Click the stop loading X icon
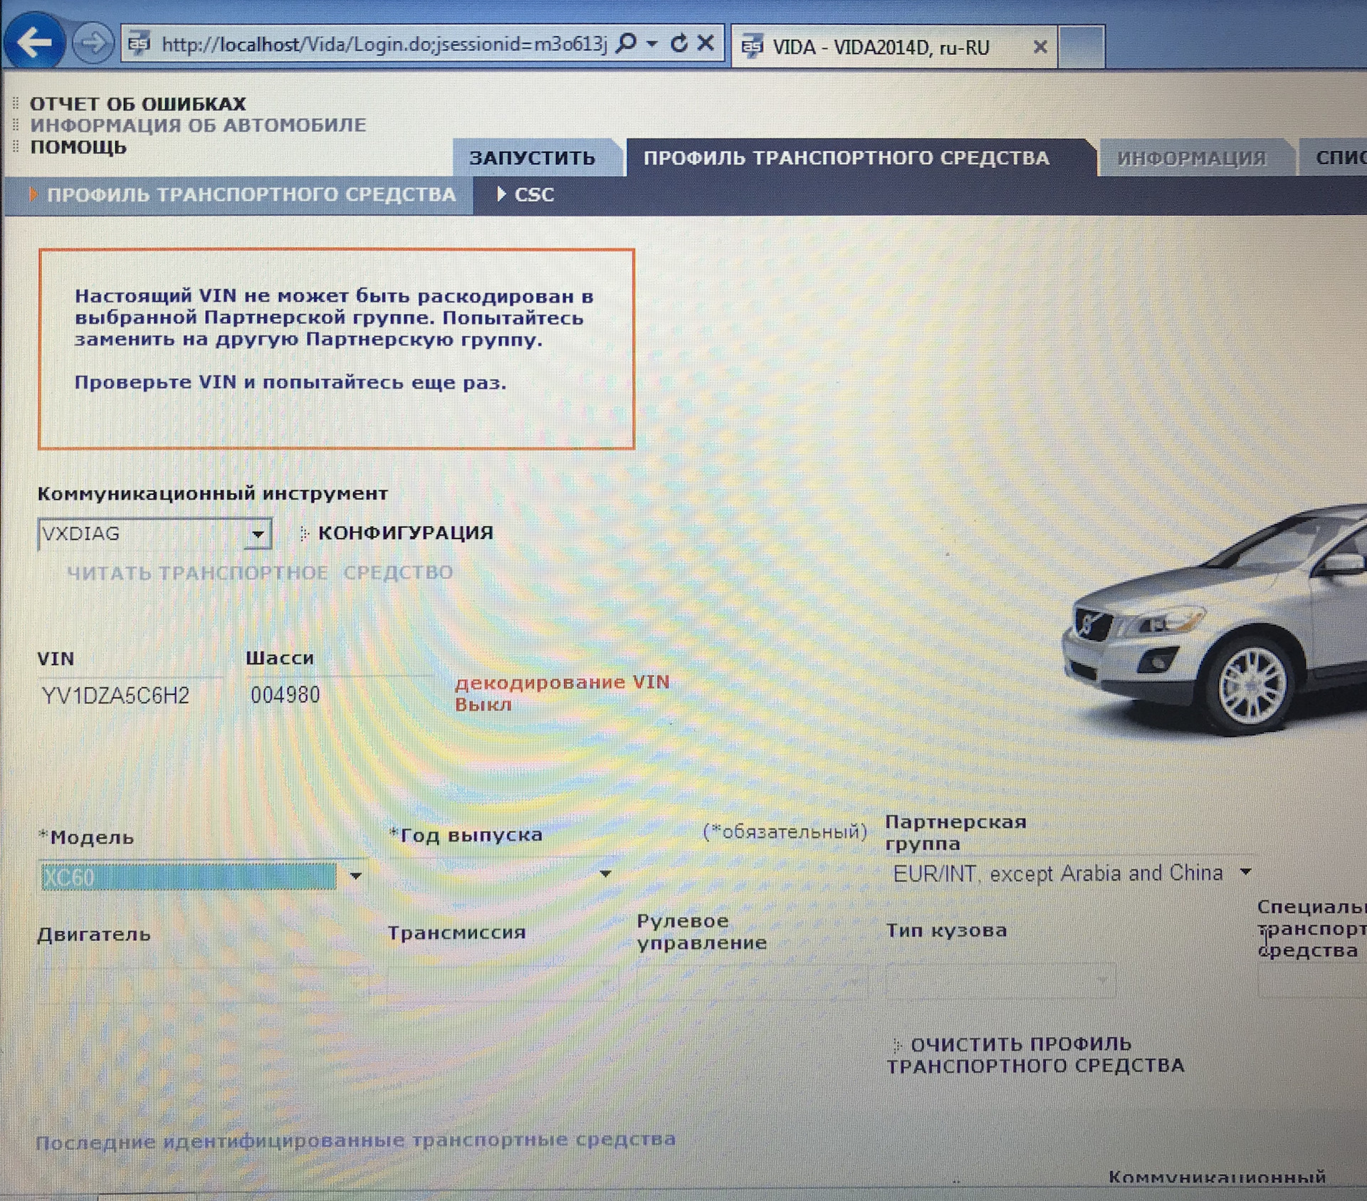 tap(706, 43)
